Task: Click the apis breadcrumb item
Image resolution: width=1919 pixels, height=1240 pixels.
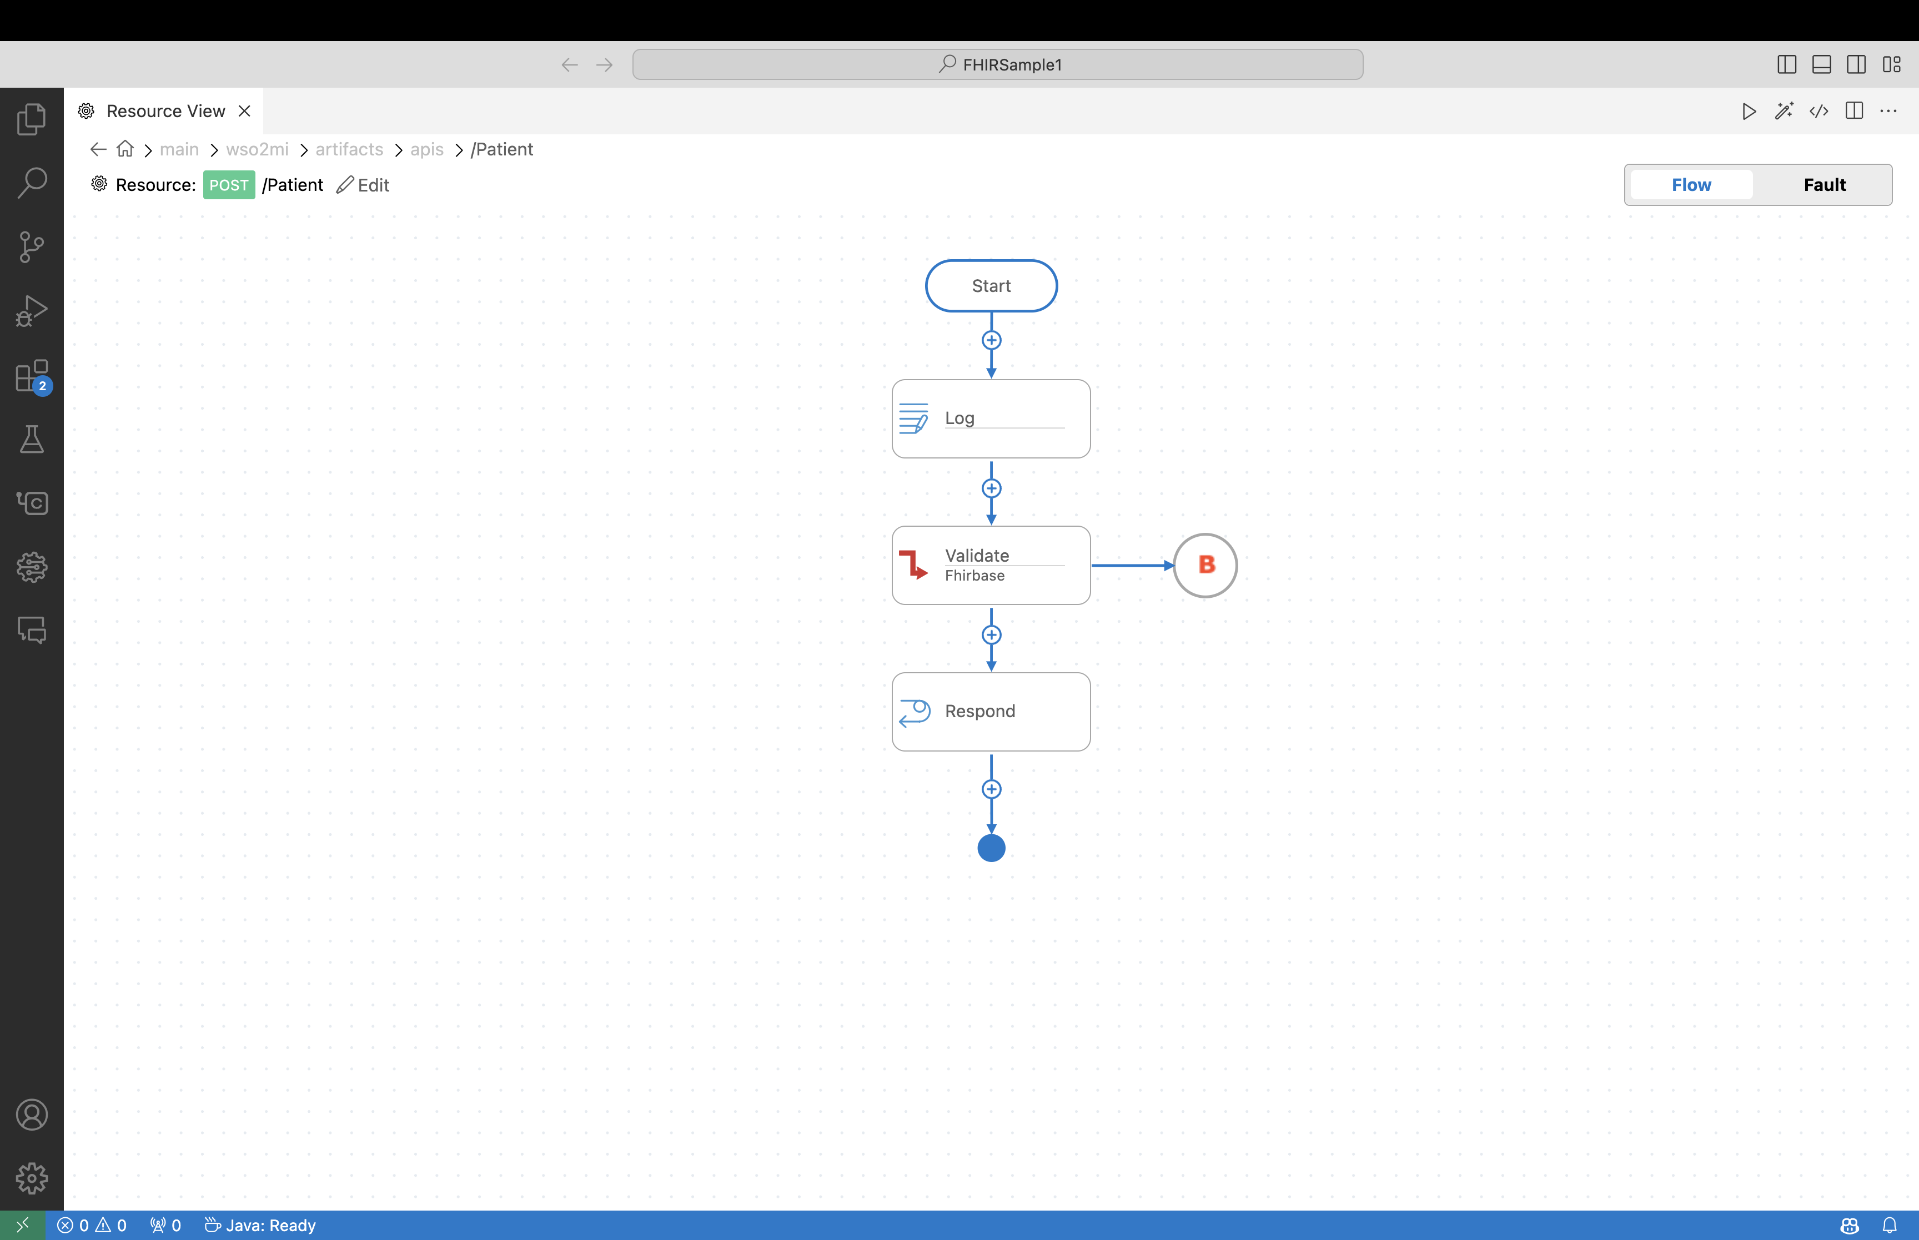Action: (427, 150)
